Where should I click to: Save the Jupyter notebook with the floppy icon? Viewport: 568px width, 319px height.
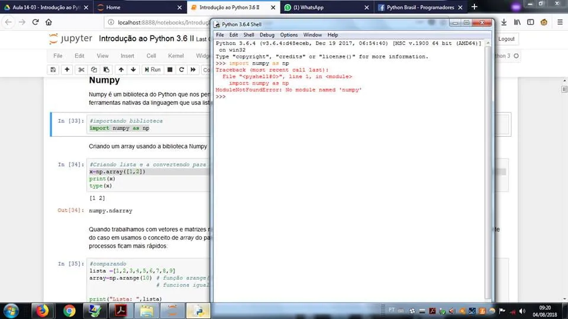53,69
